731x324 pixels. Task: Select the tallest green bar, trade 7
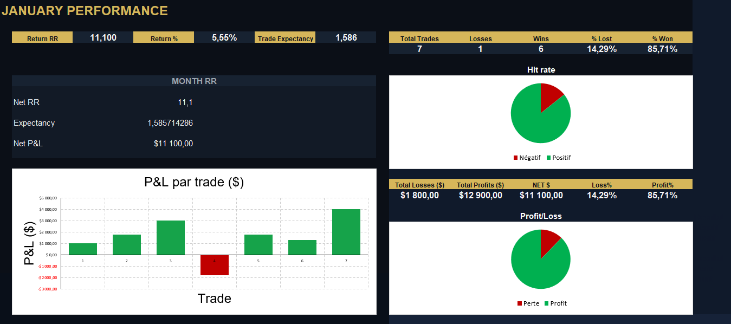point(346,232)
